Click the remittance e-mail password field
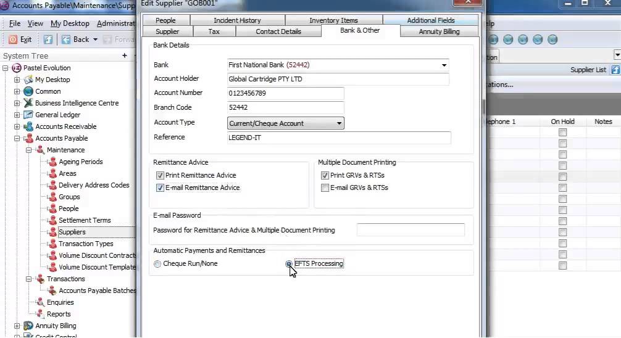 click(x=411, y=230)
